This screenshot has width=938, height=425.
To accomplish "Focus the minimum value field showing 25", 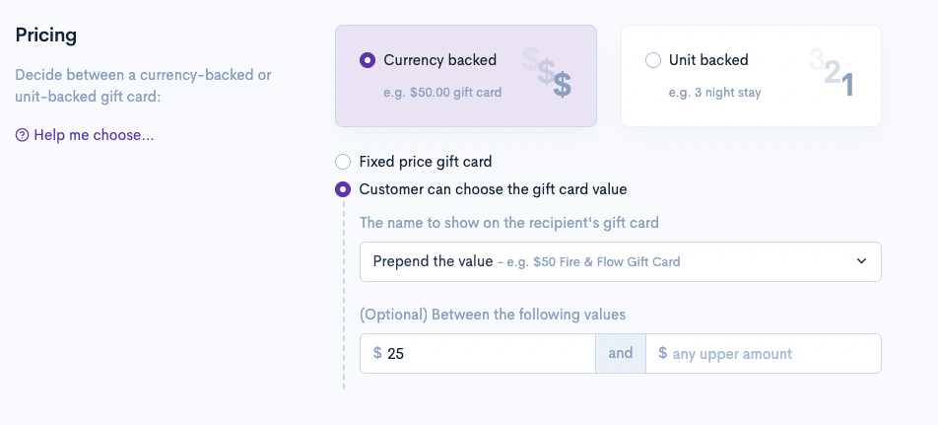I will pos(487,353).
